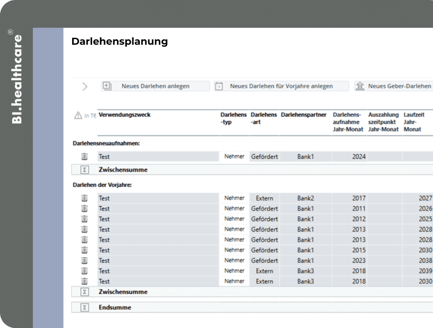Click the Darlehens-art column header
This screenshot has height=328, width=433.
pyautogui.click(x=264, y=118)
